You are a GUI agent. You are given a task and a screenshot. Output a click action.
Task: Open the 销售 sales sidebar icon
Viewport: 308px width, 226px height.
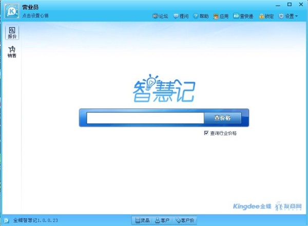[12, 52]
